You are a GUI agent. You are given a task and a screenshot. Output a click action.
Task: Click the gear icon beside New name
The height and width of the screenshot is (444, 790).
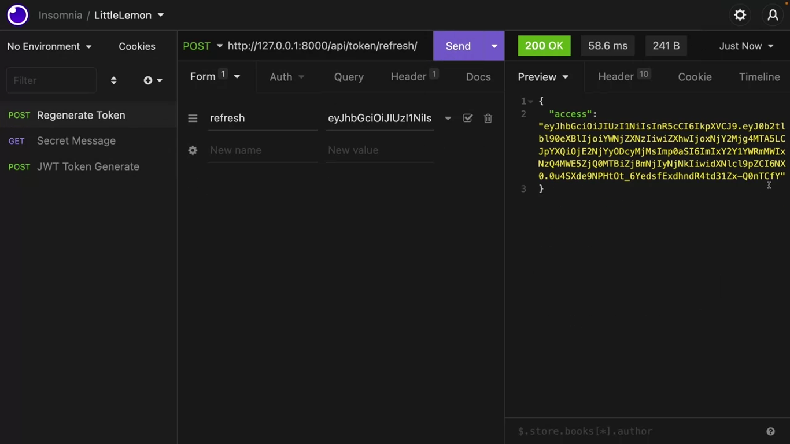point(193,150)
